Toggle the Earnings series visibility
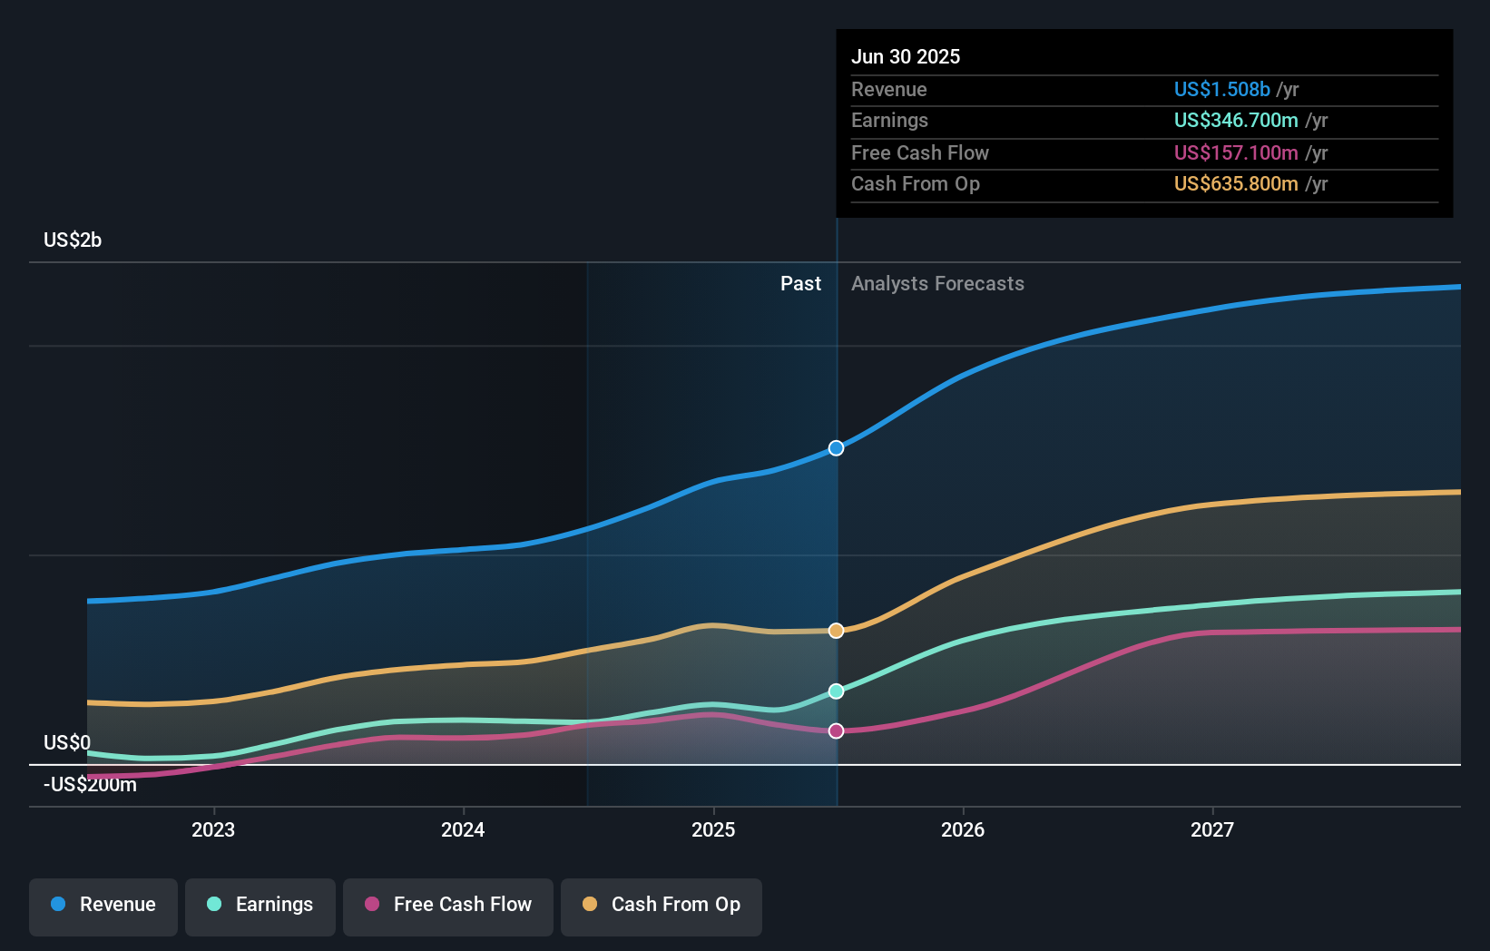Screen dimensions: 1490x951 260,905
